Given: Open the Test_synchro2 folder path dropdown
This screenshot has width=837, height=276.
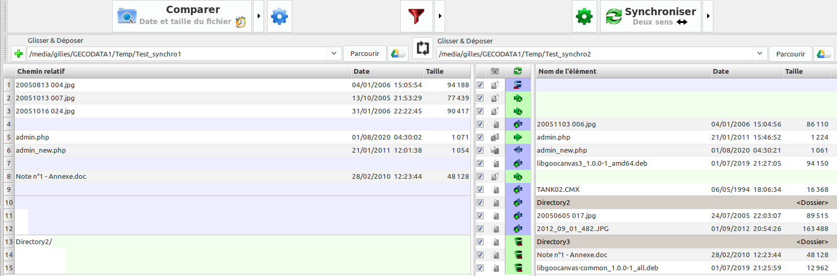Looking at the screenshot, I should click(759, 54).
